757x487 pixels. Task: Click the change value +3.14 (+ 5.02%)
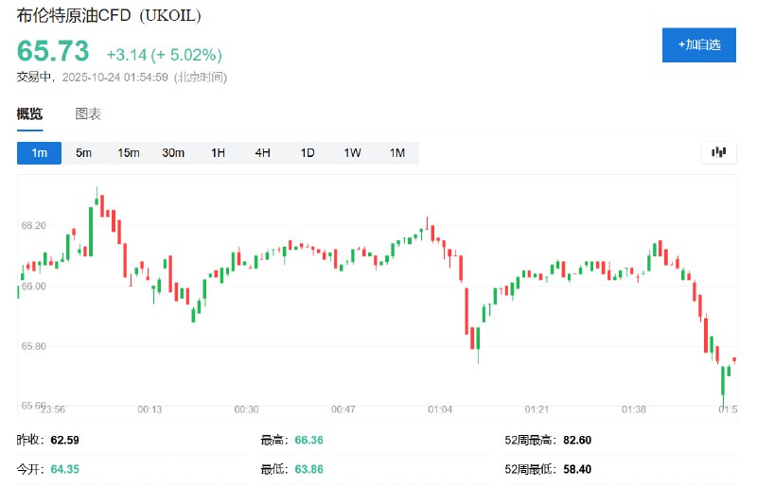[164, 55]
